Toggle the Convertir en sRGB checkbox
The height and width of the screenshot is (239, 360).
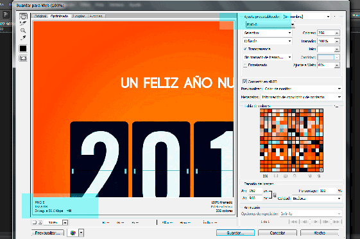point(244,82)
